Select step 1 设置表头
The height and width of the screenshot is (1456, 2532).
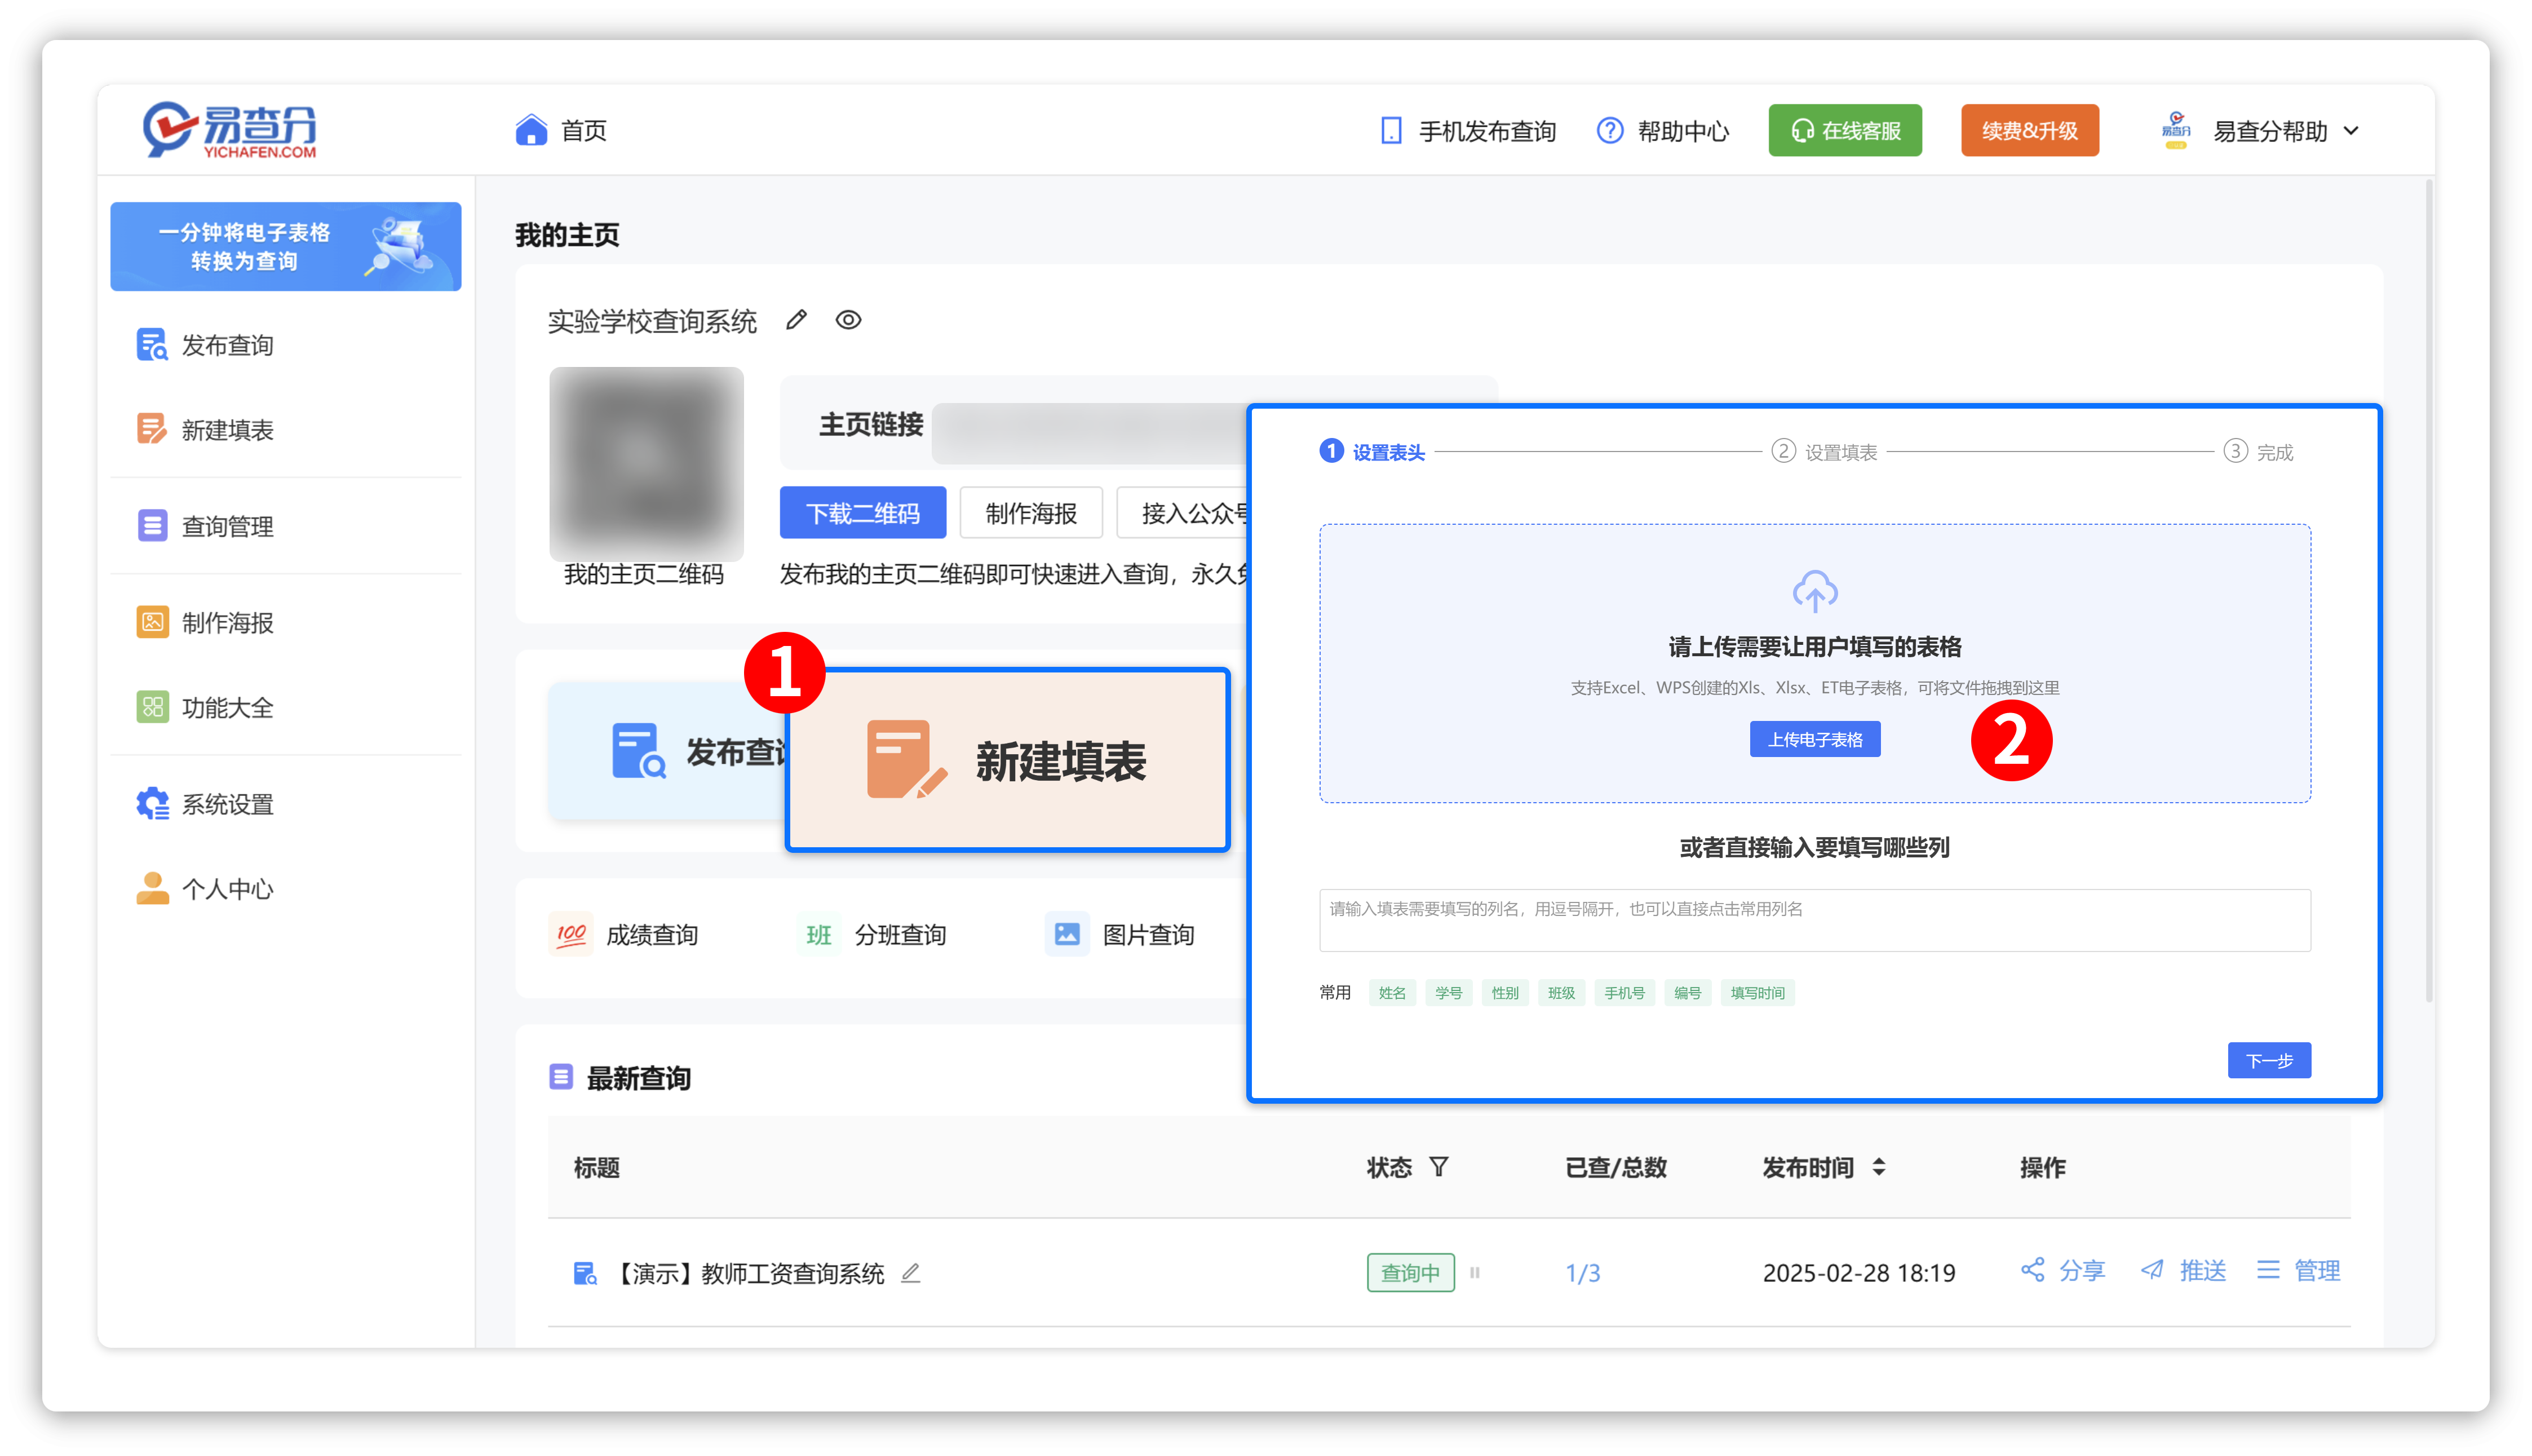tap(1372, 452)
